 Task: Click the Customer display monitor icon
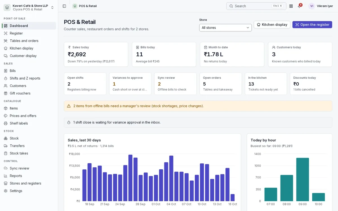(6, 56)
